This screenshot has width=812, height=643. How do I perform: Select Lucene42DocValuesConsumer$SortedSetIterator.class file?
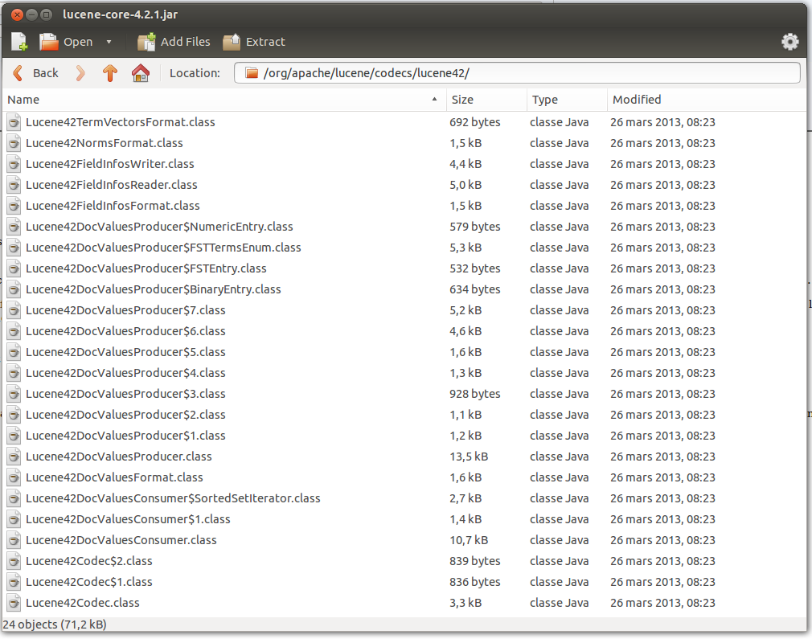pos(404,498)
